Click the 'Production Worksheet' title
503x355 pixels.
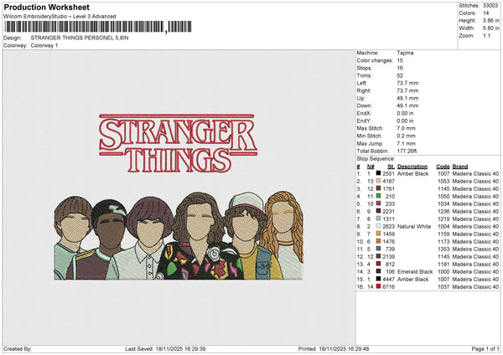coord(46,7)
